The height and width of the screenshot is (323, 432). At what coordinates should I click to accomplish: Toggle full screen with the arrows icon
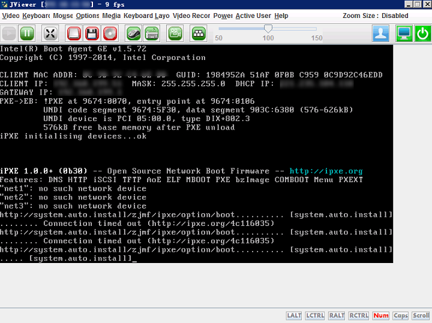50,34
